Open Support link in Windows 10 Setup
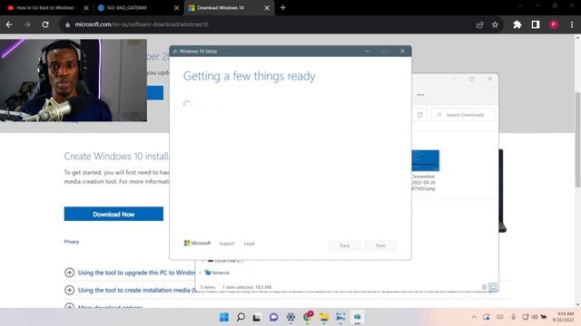Image resolution: width=581 pixels, height=326 pixels. pos(226,244)
